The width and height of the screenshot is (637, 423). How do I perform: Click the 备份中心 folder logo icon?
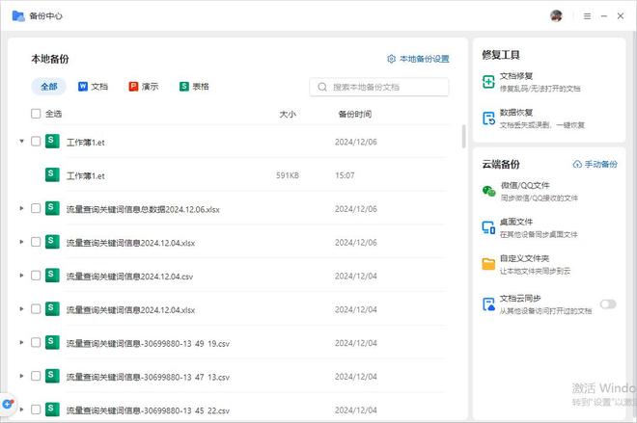pos(18,15)
